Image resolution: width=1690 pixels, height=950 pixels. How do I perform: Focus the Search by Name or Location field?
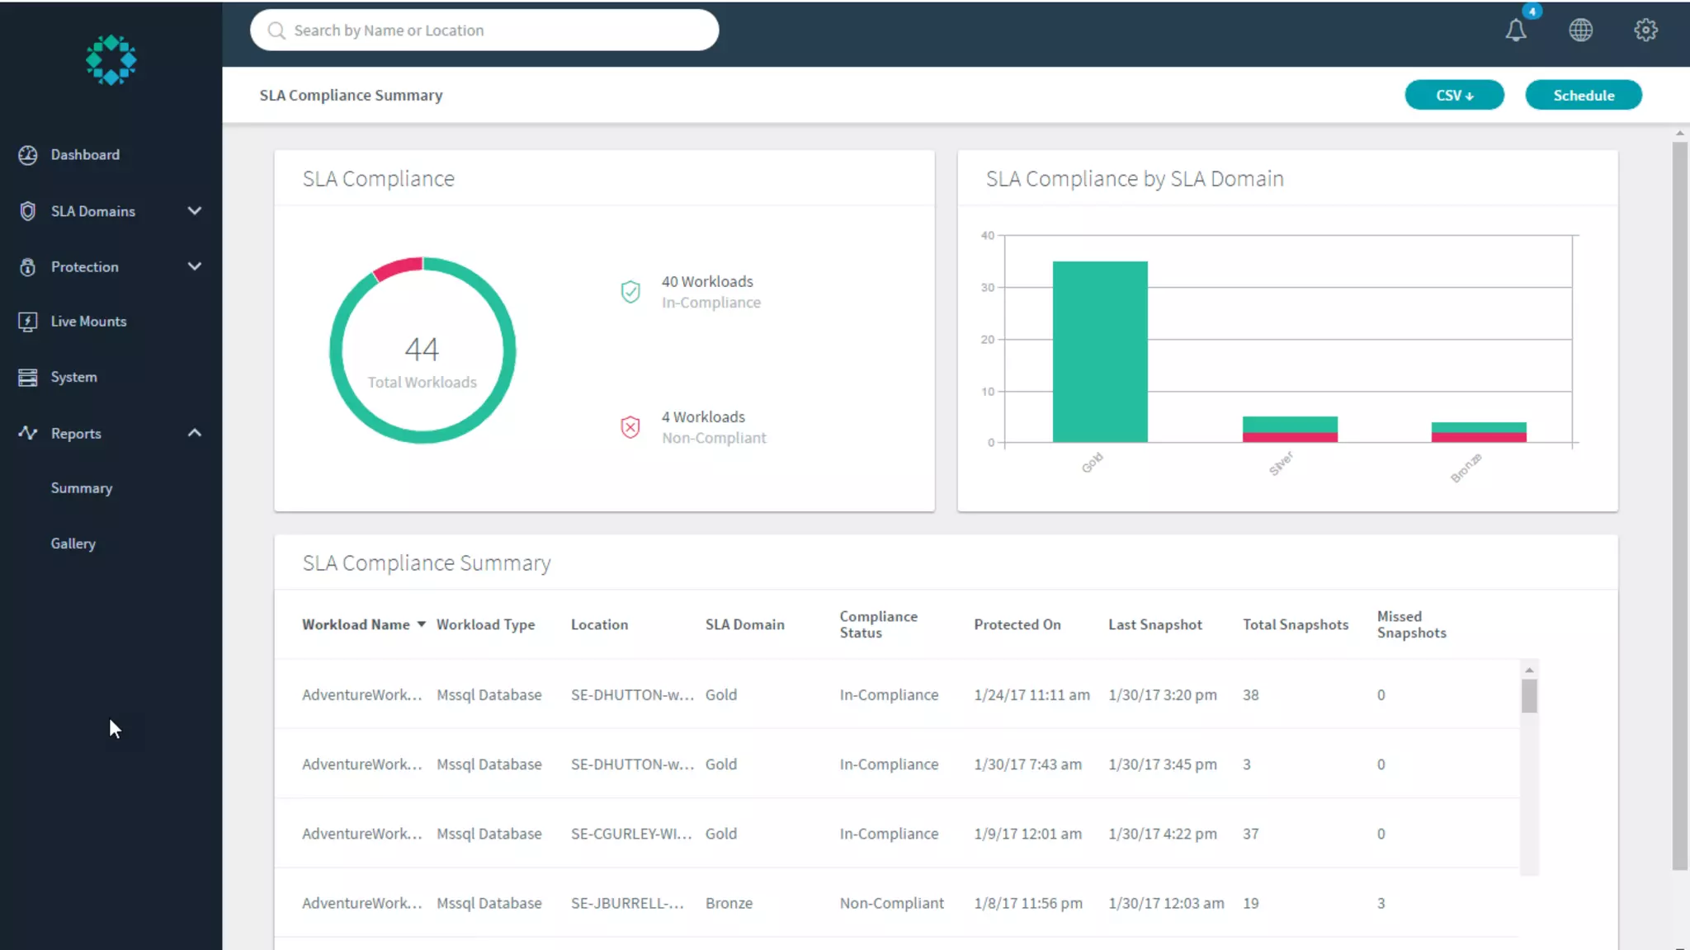coord(484,31)
